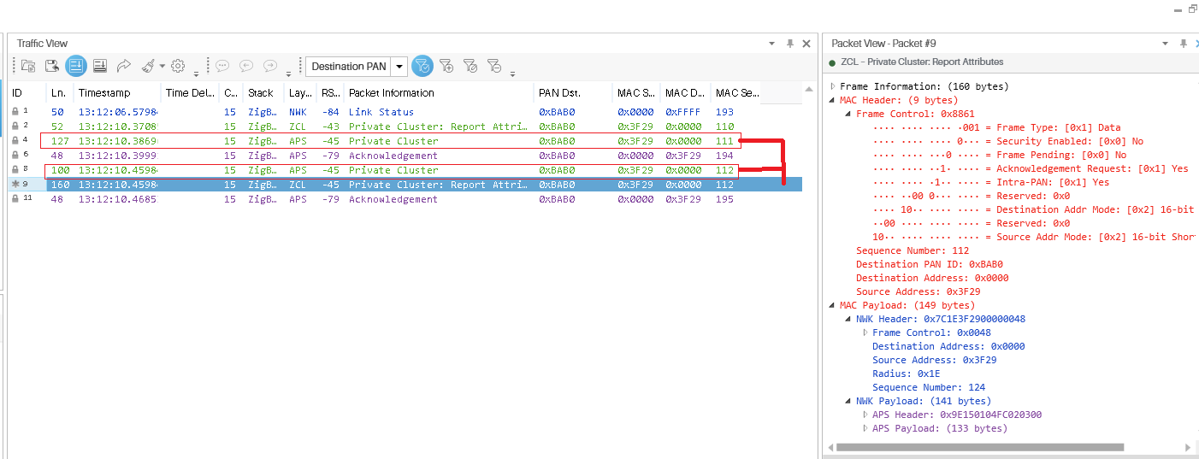This screenshot has height=459, width=1199.
Task: Click the forward/export arrow icon
Action: 124,66
